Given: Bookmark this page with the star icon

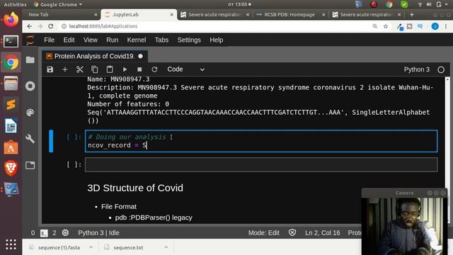Looking at the screenshot, I should coord(385,26).
